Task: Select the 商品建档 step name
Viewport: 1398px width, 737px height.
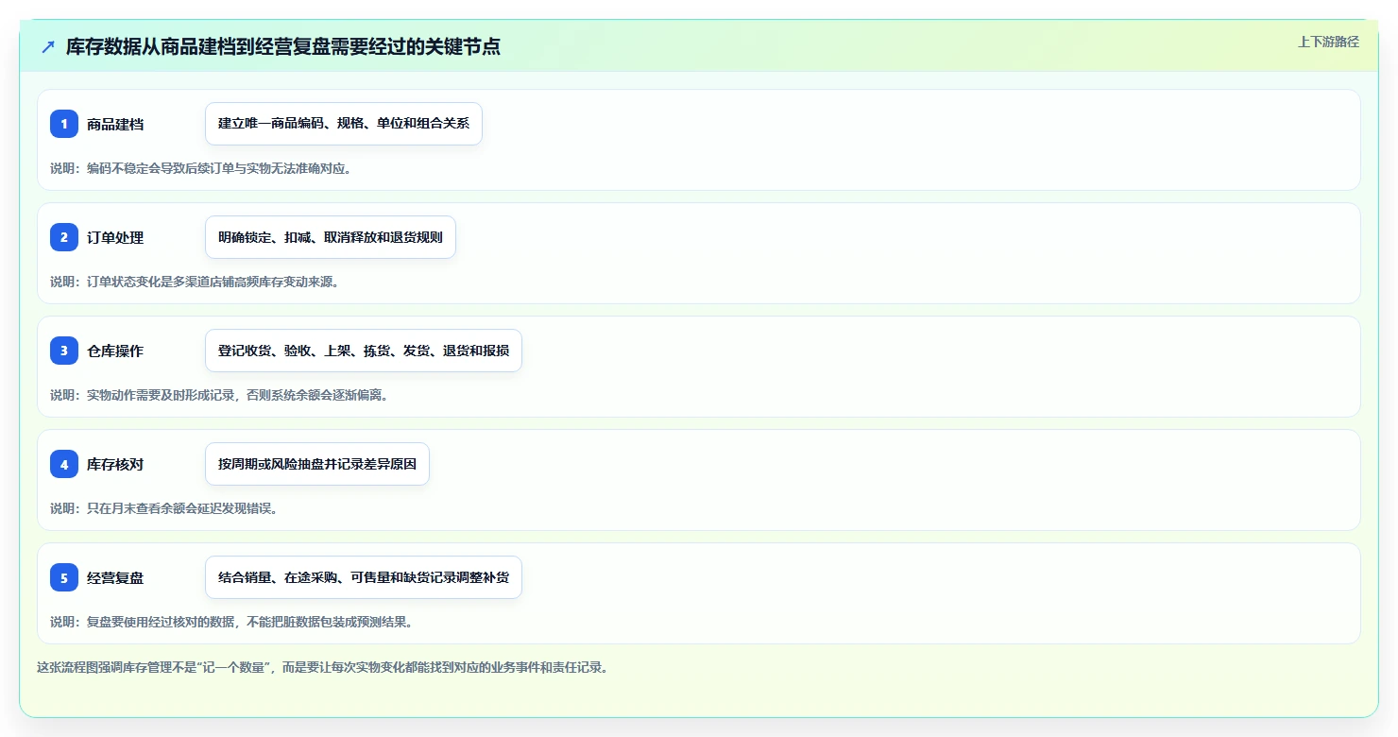Action: coord(115,124)
